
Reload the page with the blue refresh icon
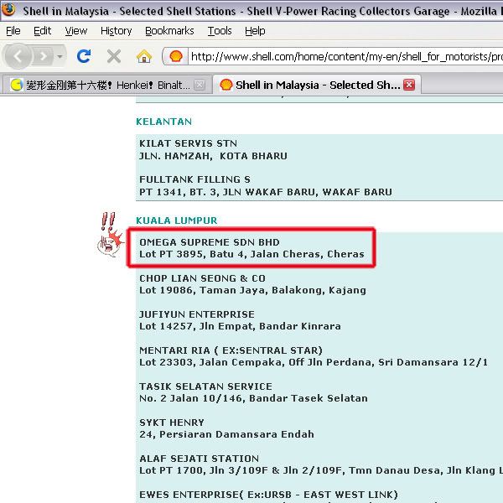click(x=84, y=56)
